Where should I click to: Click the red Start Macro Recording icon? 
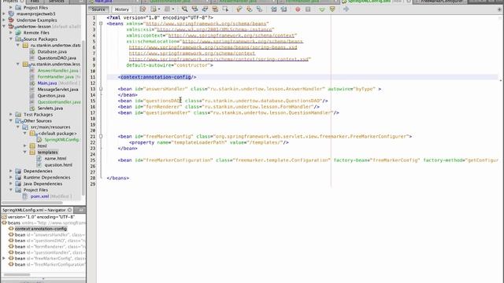click(298, 9)
